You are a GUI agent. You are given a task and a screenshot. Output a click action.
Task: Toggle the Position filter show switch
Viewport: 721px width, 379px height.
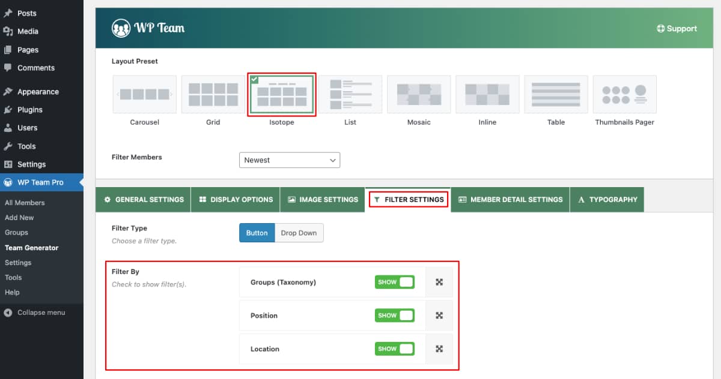pos(394,315)
